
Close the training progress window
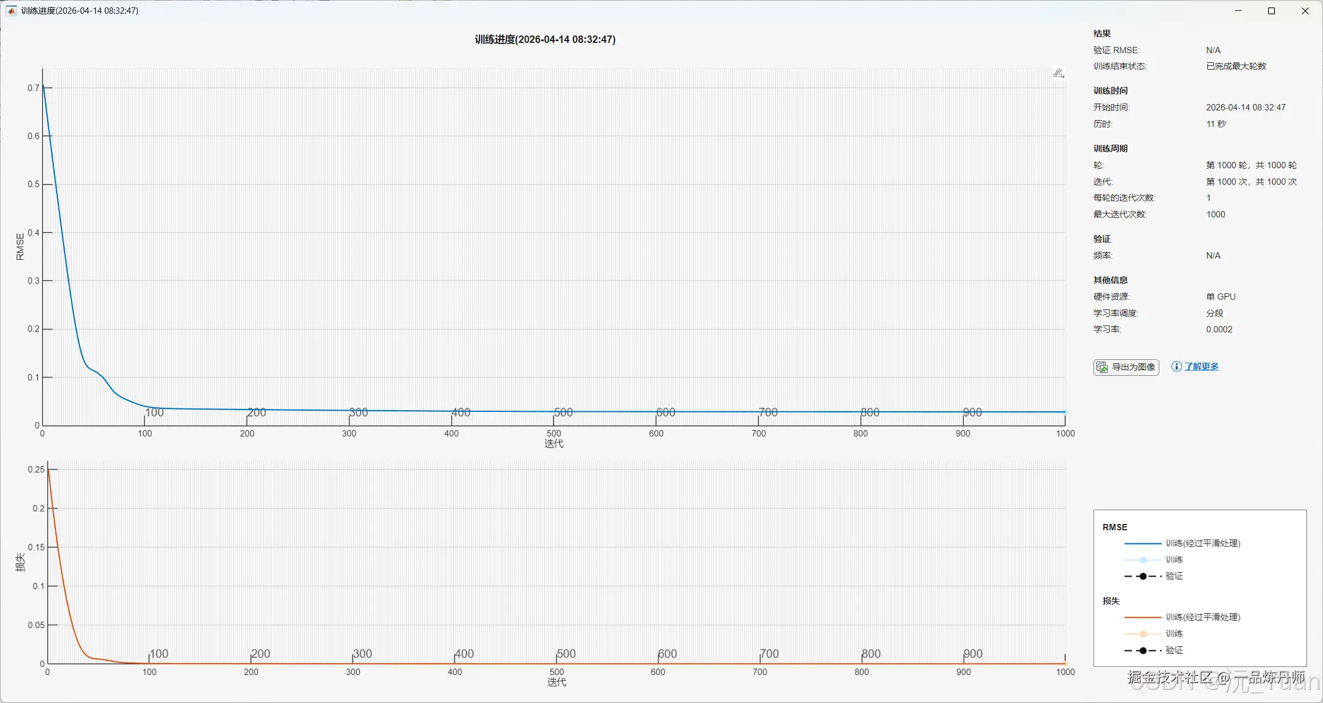(1305, 11)
